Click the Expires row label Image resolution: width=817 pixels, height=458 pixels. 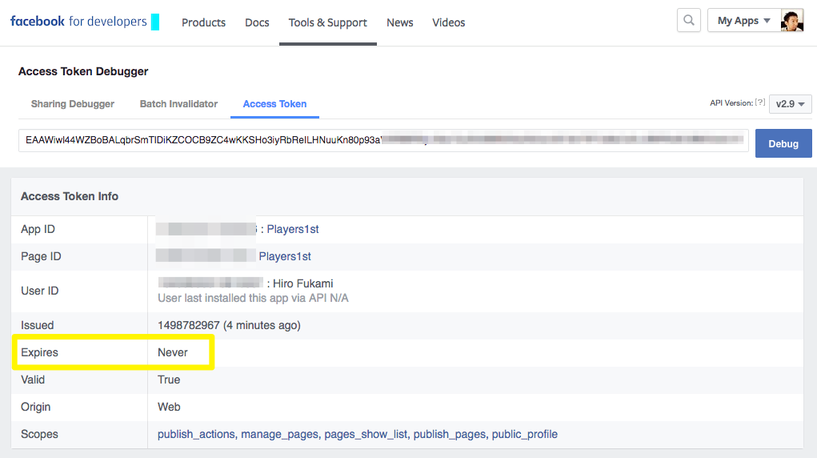(x=39, y=352)
